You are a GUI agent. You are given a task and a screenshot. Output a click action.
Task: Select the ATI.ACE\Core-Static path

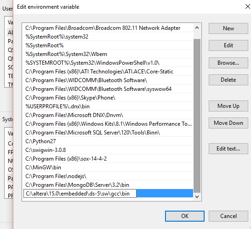tap(108, 72)
